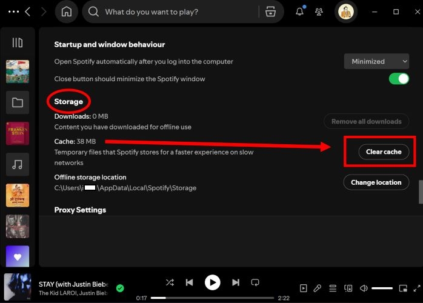
Task: Skip to previous track
Action: pyautogui.click(x=189, y=282)
